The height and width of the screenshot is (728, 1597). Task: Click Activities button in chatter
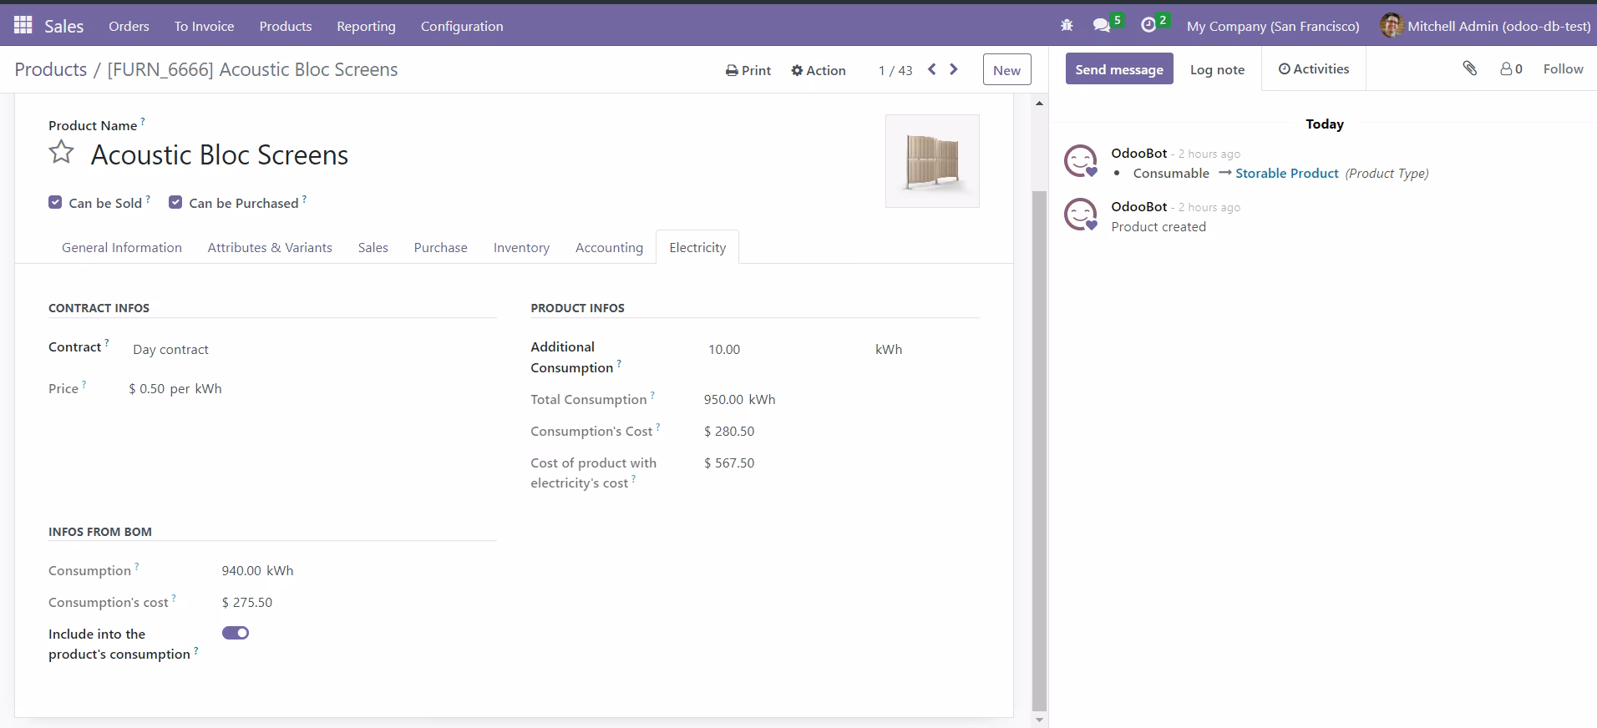tap(1314, 69)
